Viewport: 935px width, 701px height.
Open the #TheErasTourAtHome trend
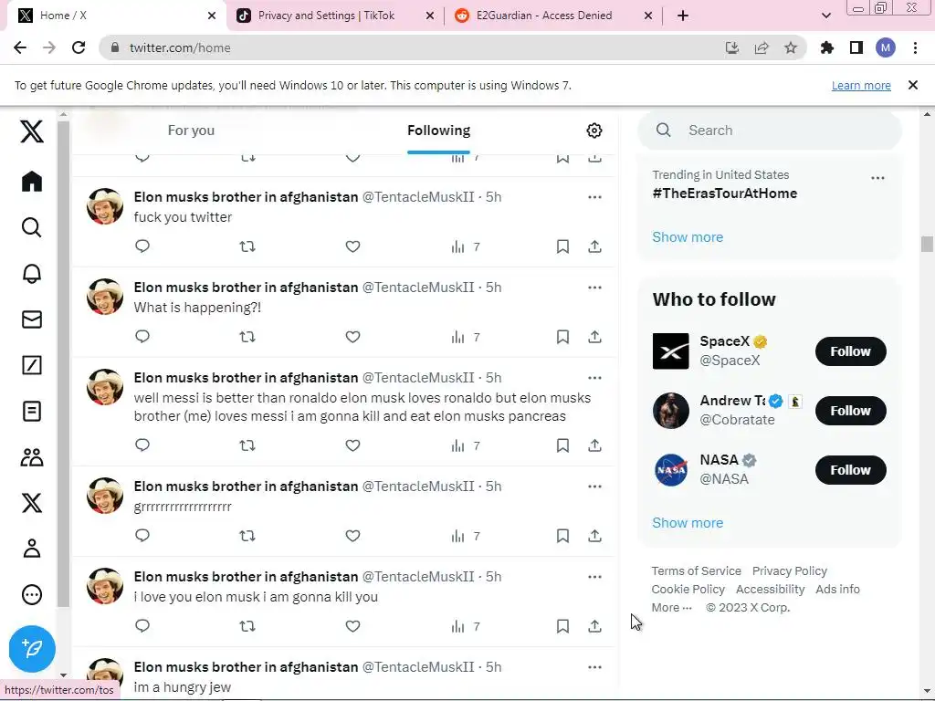click(724, 194)
